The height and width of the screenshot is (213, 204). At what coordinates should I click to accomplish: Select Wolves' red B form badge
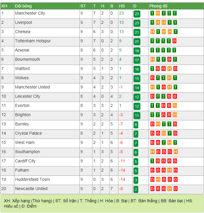pyautogui.click(x=152, y=78)
